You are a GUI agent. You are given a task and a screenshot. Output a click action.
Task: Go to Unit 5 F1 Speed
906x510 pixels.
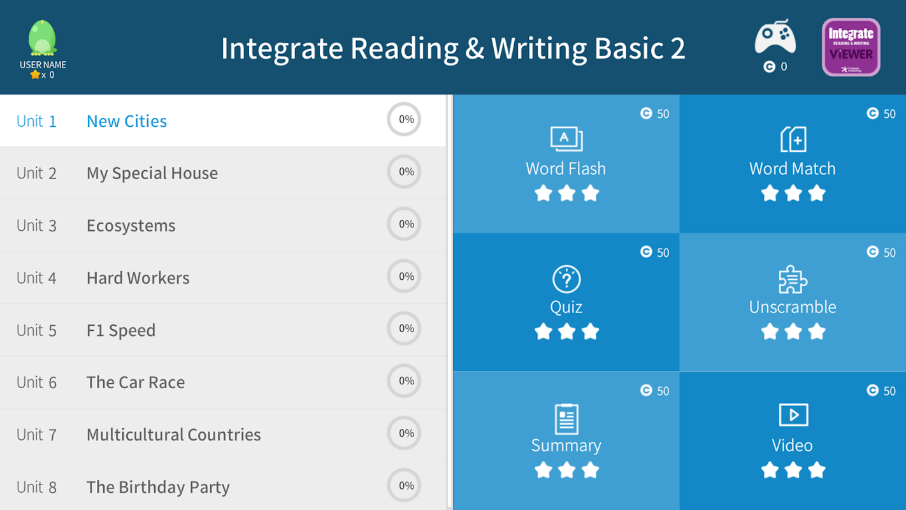[121, 330]
